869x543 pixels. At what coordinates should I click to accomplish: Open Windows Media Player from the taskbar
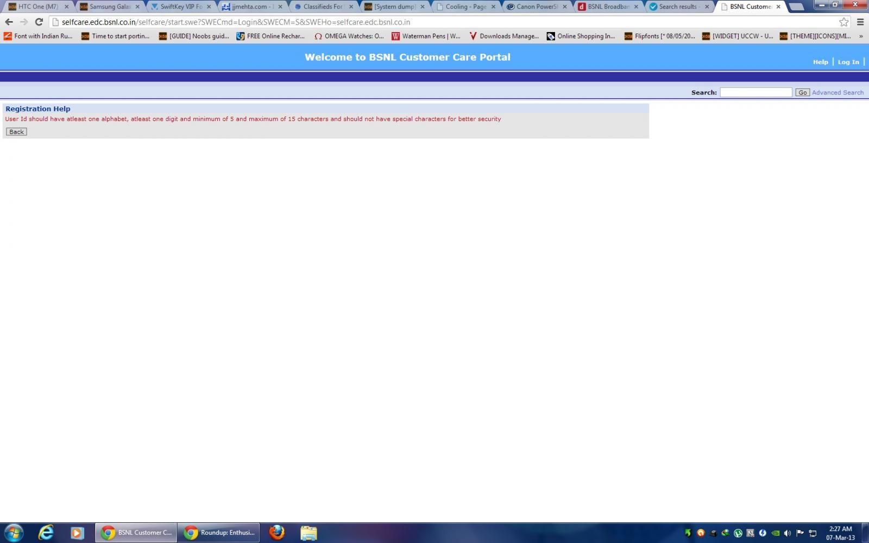pyautogui.click(x=77, y=533)
